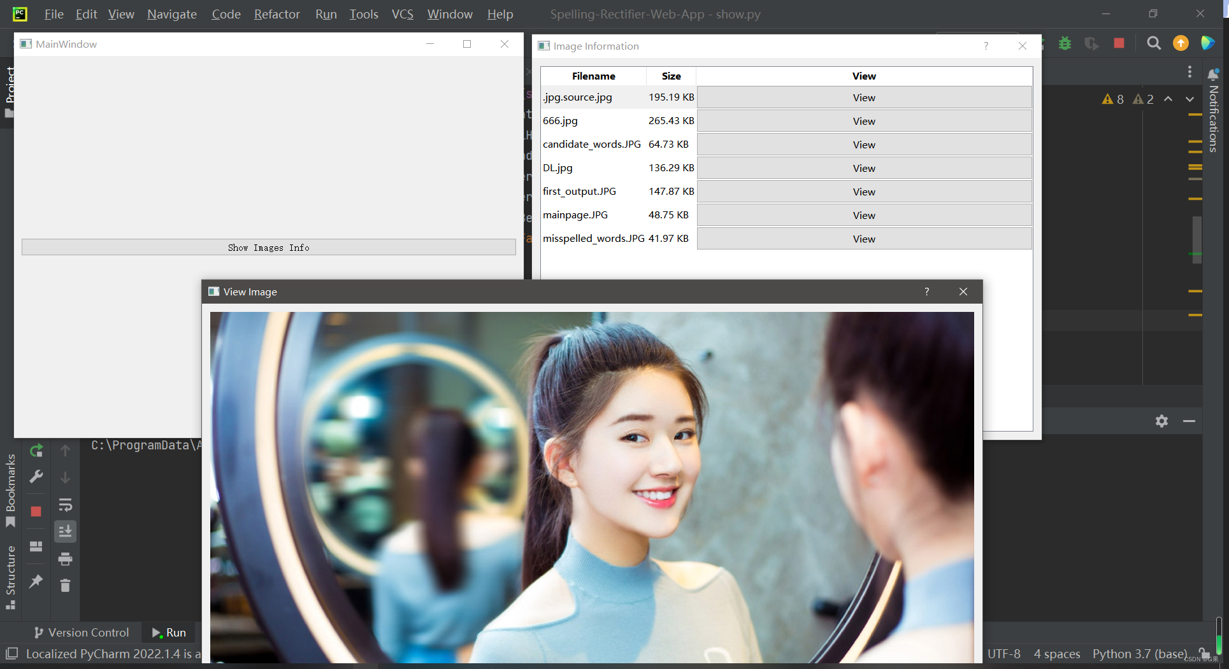Click the orange update arrow icon
Viewport: 1229px width, 669px height.
tap(1181, 43)
